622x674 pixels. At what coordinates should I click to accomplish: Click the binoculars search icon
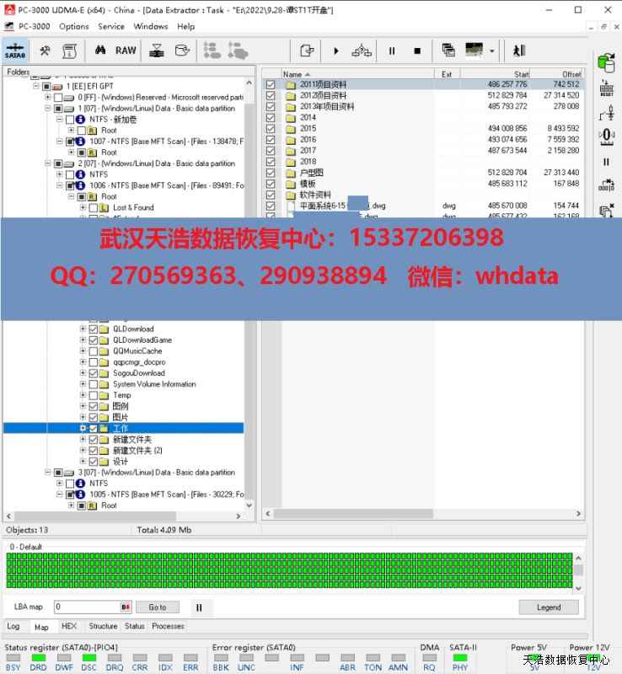(x=99, y=51)
